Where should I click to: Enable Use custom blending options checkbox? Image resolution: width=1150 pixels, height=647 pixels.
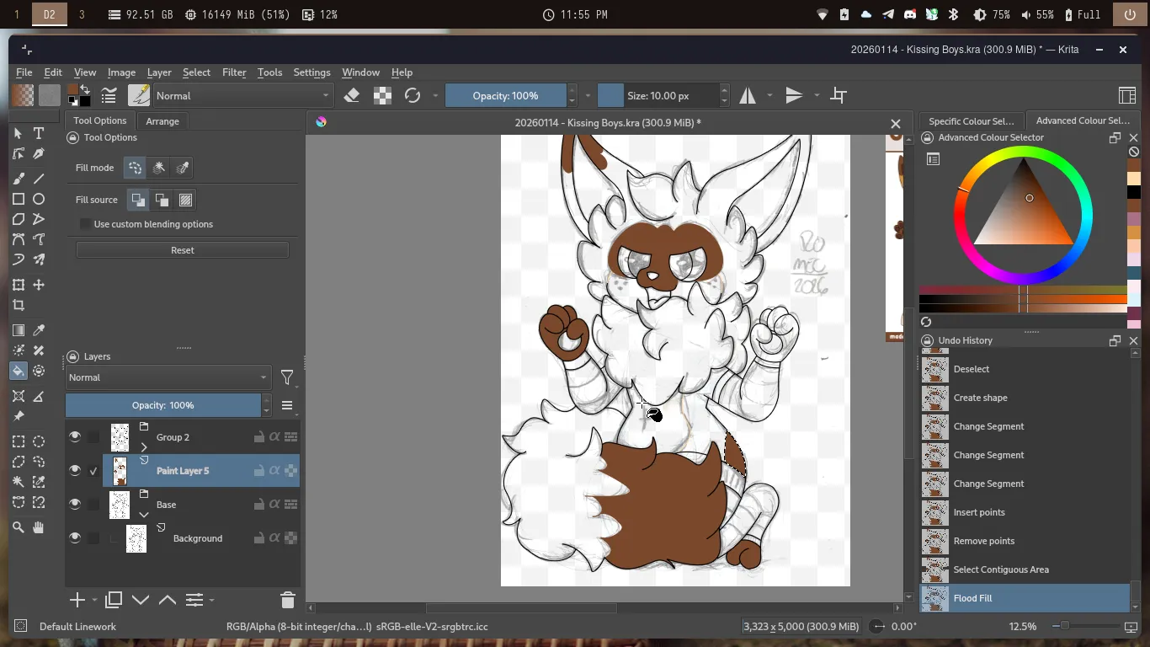(x=86, y=224)
